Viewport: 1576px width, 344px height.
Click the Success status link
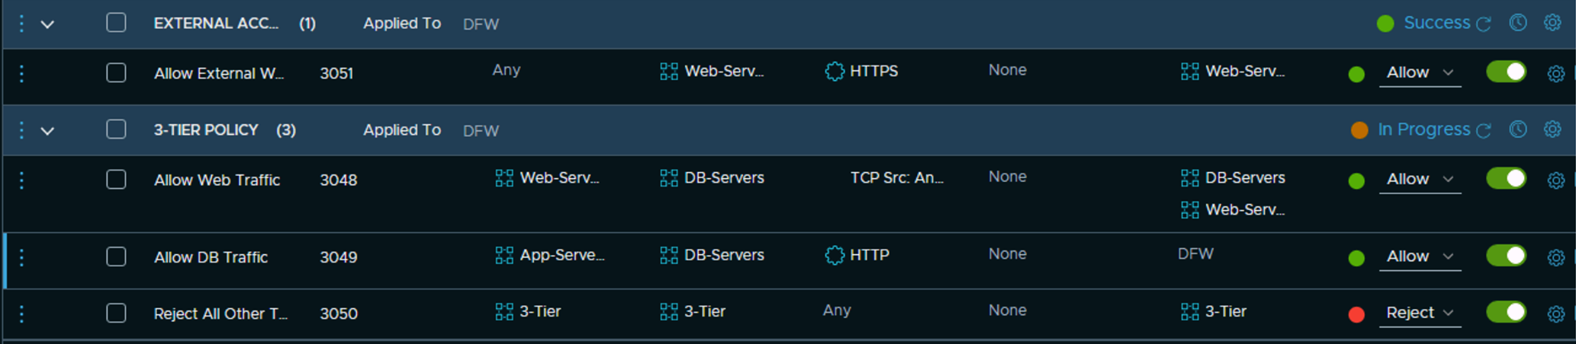tap(1436, 23)
